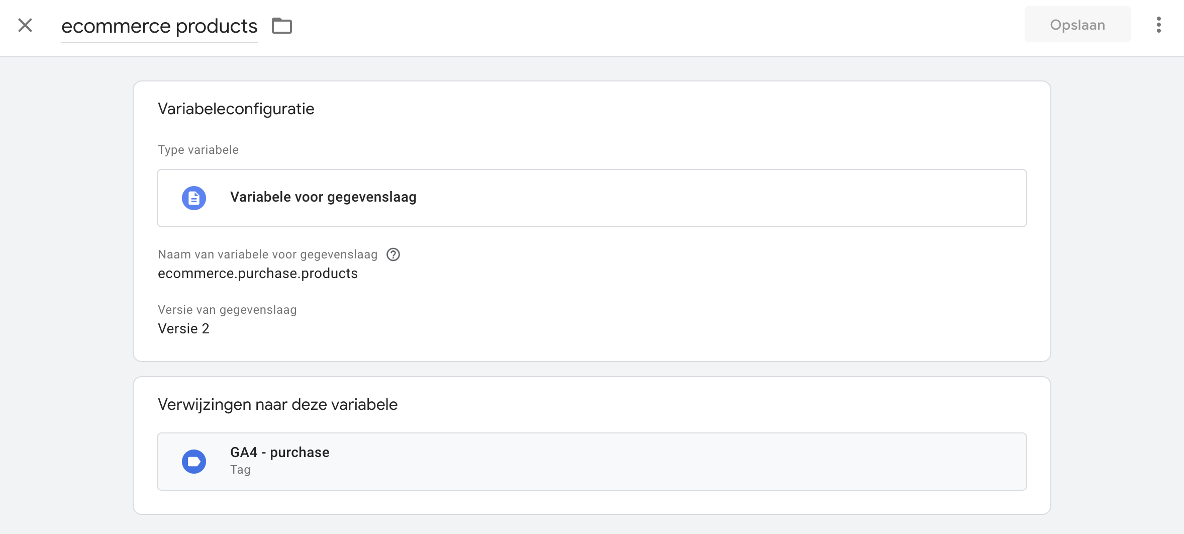The width and height of the screenshot is (1184, 534).
Task: Click ecommerce.purchase.products to edit the name
Action: (258, 273)
